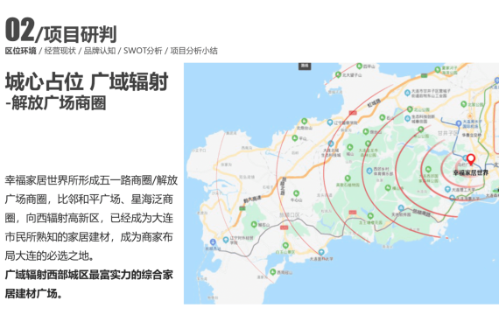Open the 品牌认知 section label
This screenshot has height=315, width=499.
[100, 51]
